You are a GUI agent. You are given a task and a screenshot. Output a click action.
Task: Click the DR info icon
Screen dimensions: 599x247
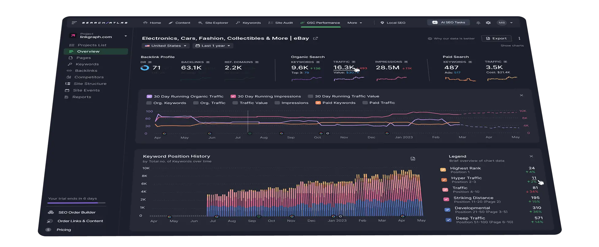150,62
